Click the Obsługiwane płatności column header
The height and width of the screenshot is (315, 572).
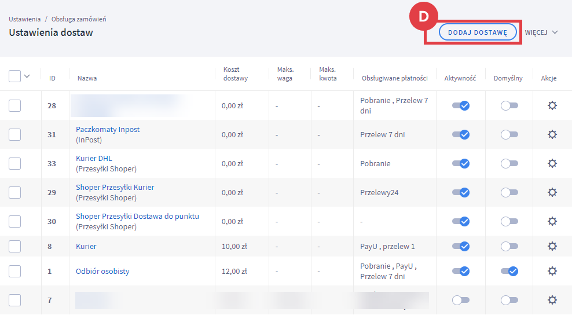pos(394,78)
